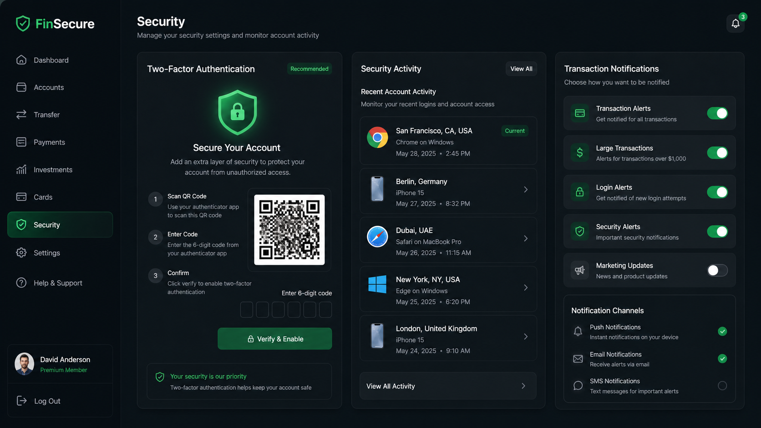761x428 pixels.
Task: Expand the Dubai, UAE activity chevron
Action: (x=526, y=239)
